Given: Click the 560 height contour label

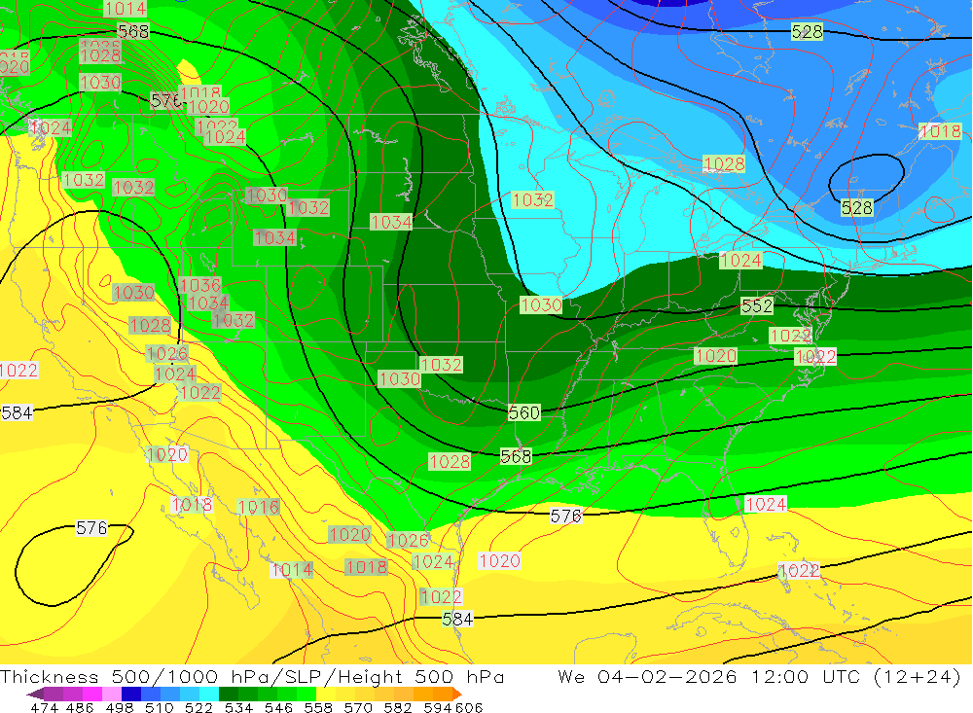Looking at the screenshot, I should (524, 412).
